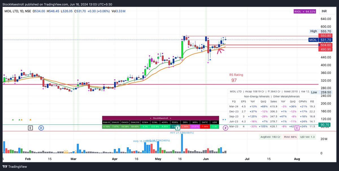Click the HVY 27.54M(484%) volume label

182,133
